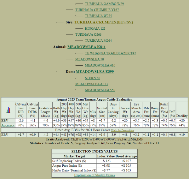
Task: Select the Eye Muscle Area EBV +3.7
Action: click(x=136, y=121)
